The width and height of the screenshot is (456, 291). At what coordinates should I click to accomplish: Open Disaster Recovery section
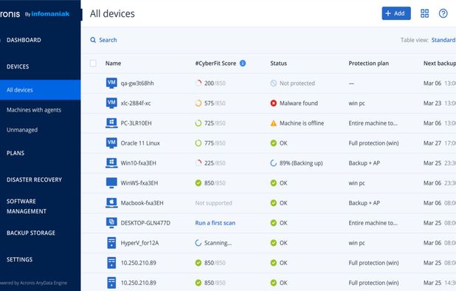click(34, 179)
